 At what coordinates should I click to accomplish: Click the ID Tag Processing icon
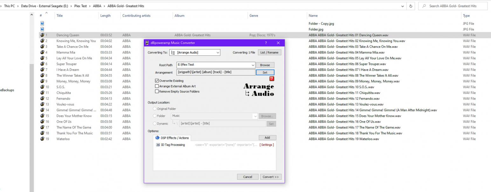[158, 145]
